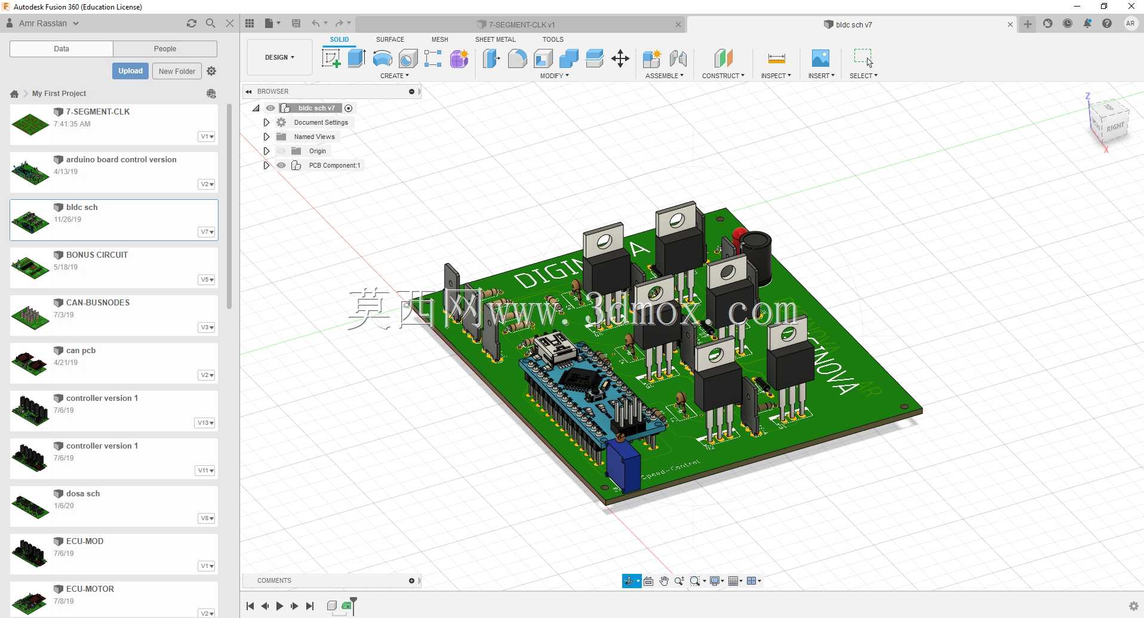The width and height of the screenshot is (1144, 618).
Task: Expand the Named Views node
Action: [x=267, y=137]
